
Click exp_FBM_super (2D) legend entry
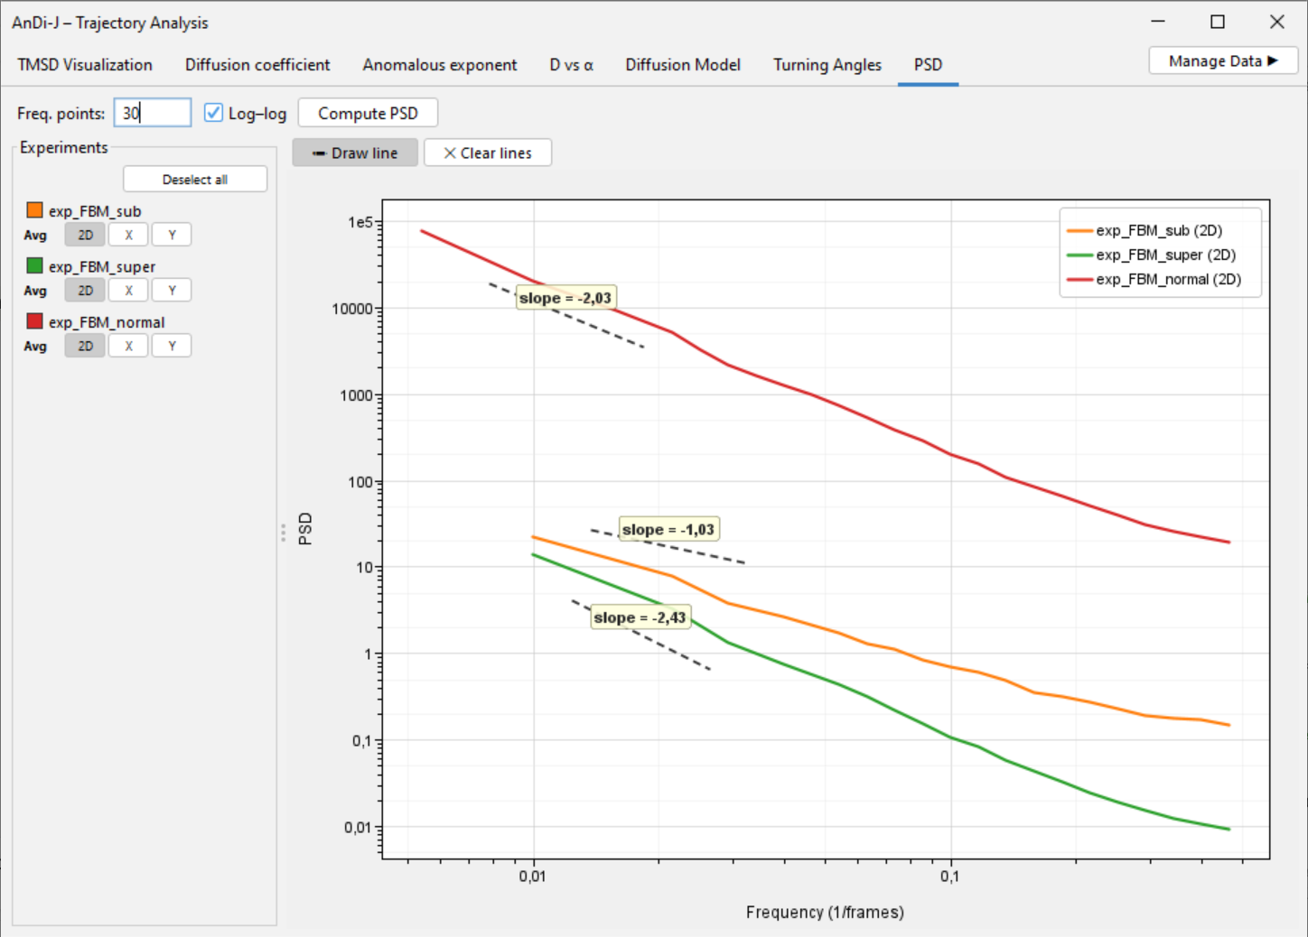(1152, 255)
